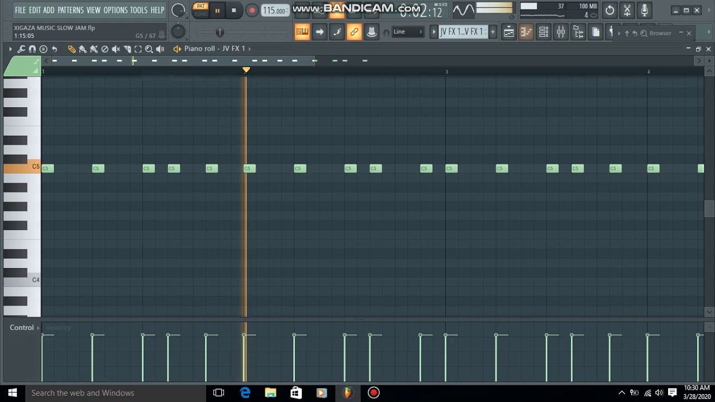Open the project files copy icon
This screenshot has height=402, width=715.
595,32
